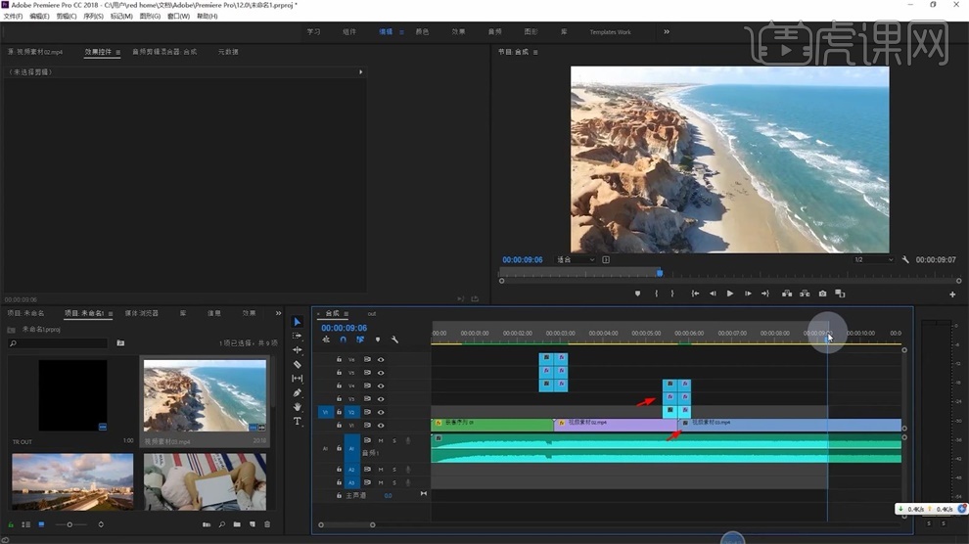Select the beach video thumbnail in project panel
The width and height of the screenshot is (969, 544).
pyautogui.click(x=206, y=396)
